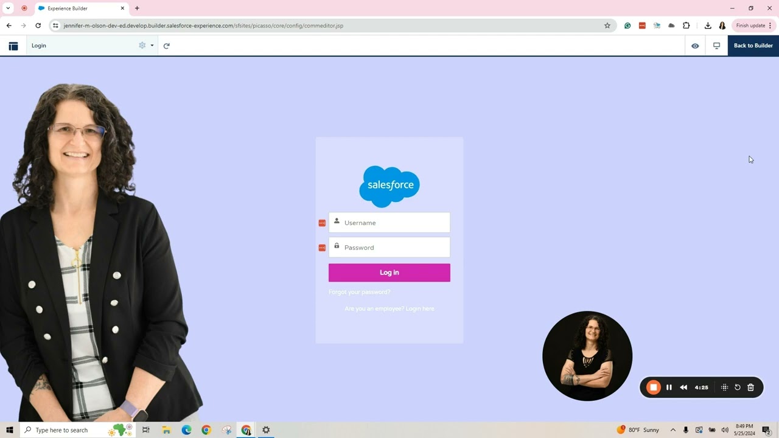This screenshot has height=438, width=779.
Task: Switch view mode with the desktop icon
Action: point(717,46)
